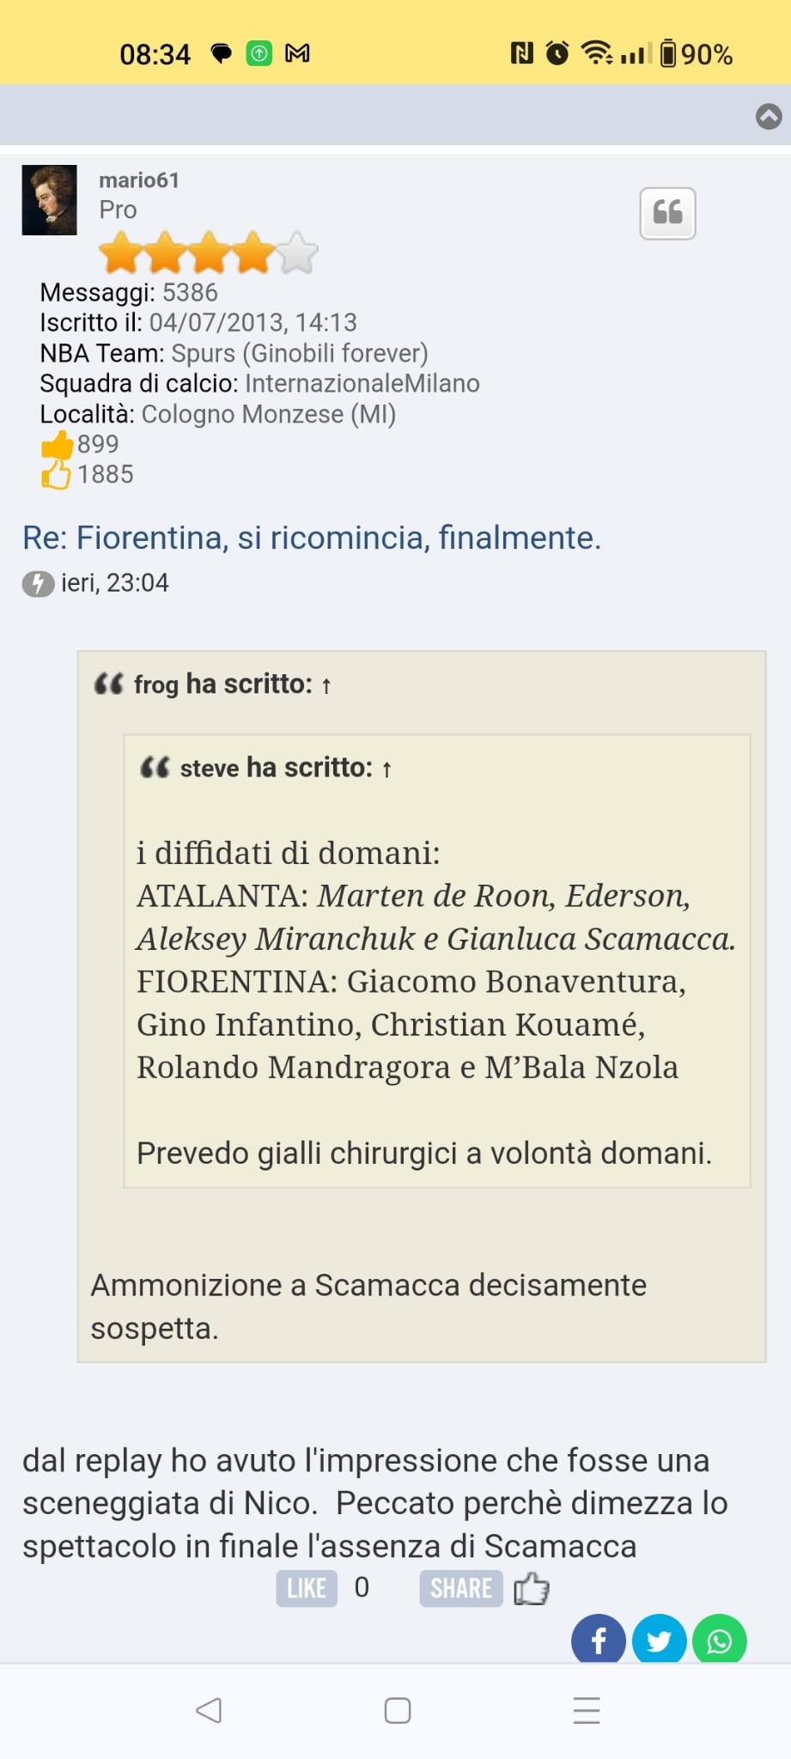Jump to steve's original quoted post
Image resolution: width=791 pixels, height=1759 pixels.
[386, 769]
